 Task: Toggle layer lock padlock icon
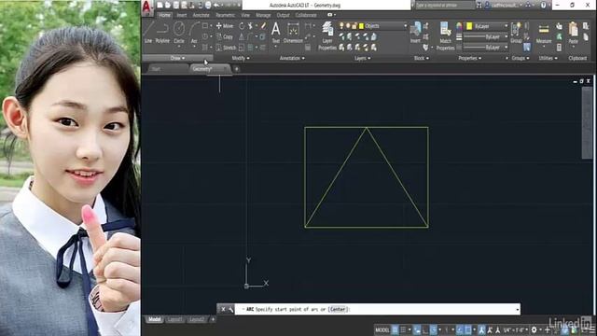coord(354,26)
